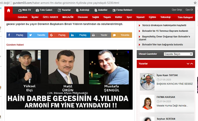Select the Teknoloji category tab
198x121 pixels.
click(x=165, y=17)
